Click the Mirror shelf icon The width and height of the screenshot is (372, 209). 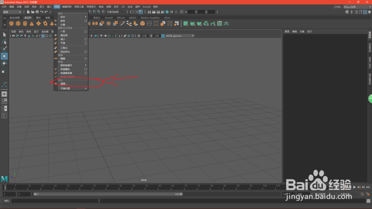point(95,23)
